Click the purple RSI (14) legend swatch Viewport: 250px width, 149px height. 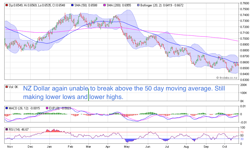(7, 129)
